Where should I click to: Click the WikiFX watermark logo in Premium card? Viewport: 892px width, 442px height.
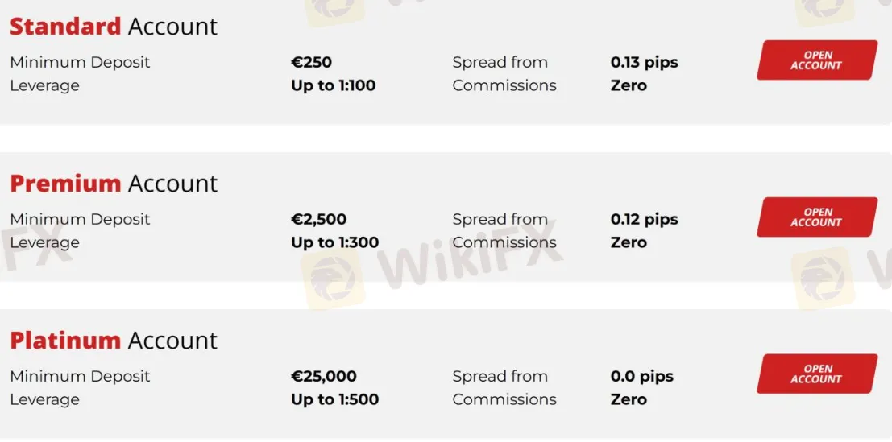(x=431, y=264)
